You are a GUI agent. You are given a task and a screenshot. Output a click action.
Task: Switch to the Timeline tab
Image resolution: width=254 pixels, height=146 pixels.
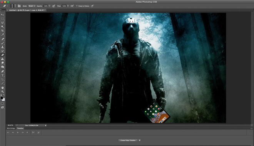pyautogui.click(x=20, y=128)
